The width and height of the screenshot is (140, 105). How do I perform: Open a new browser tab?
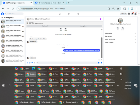[x=69, y=3]
